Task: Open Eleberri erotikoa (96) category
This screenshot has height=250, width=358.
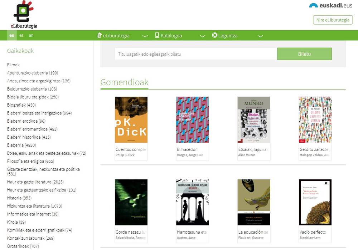Action: [26, 121]
